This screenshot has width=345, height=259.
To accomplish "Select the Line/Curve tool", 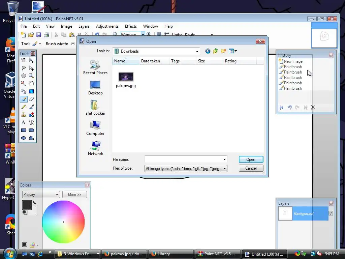I will point(31,122).
